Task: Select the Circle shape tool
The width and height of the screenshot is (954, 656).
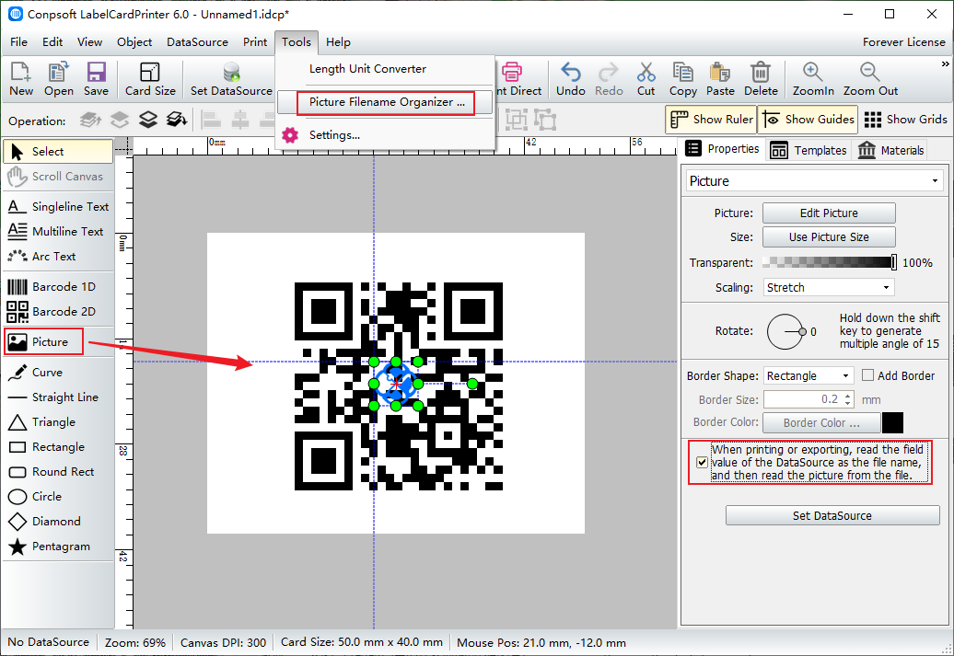Action: pos(58,497)
